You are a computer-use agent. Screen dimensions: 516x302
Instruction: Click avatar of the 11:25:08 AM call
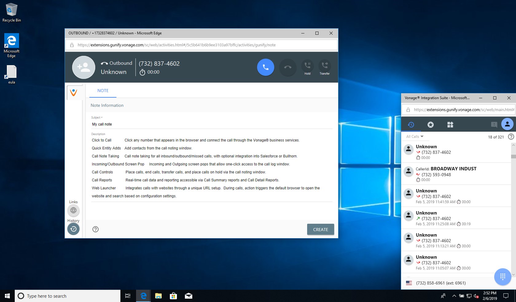(408, 215)
